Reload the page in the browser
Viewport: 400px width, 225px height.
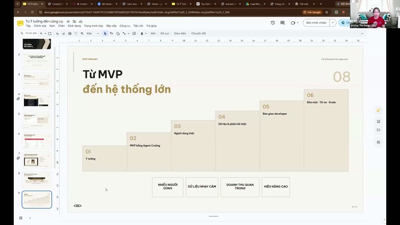tap(32, 12)
